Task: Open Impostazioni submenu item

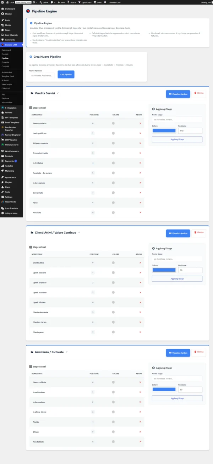Action: pos(7,102)
